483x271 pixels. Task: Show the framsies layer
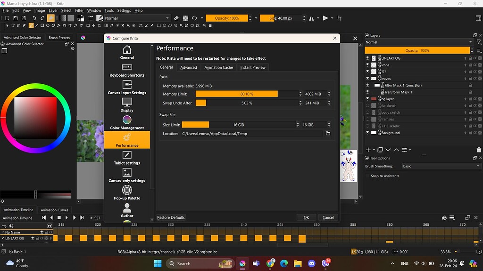point(367,119)
